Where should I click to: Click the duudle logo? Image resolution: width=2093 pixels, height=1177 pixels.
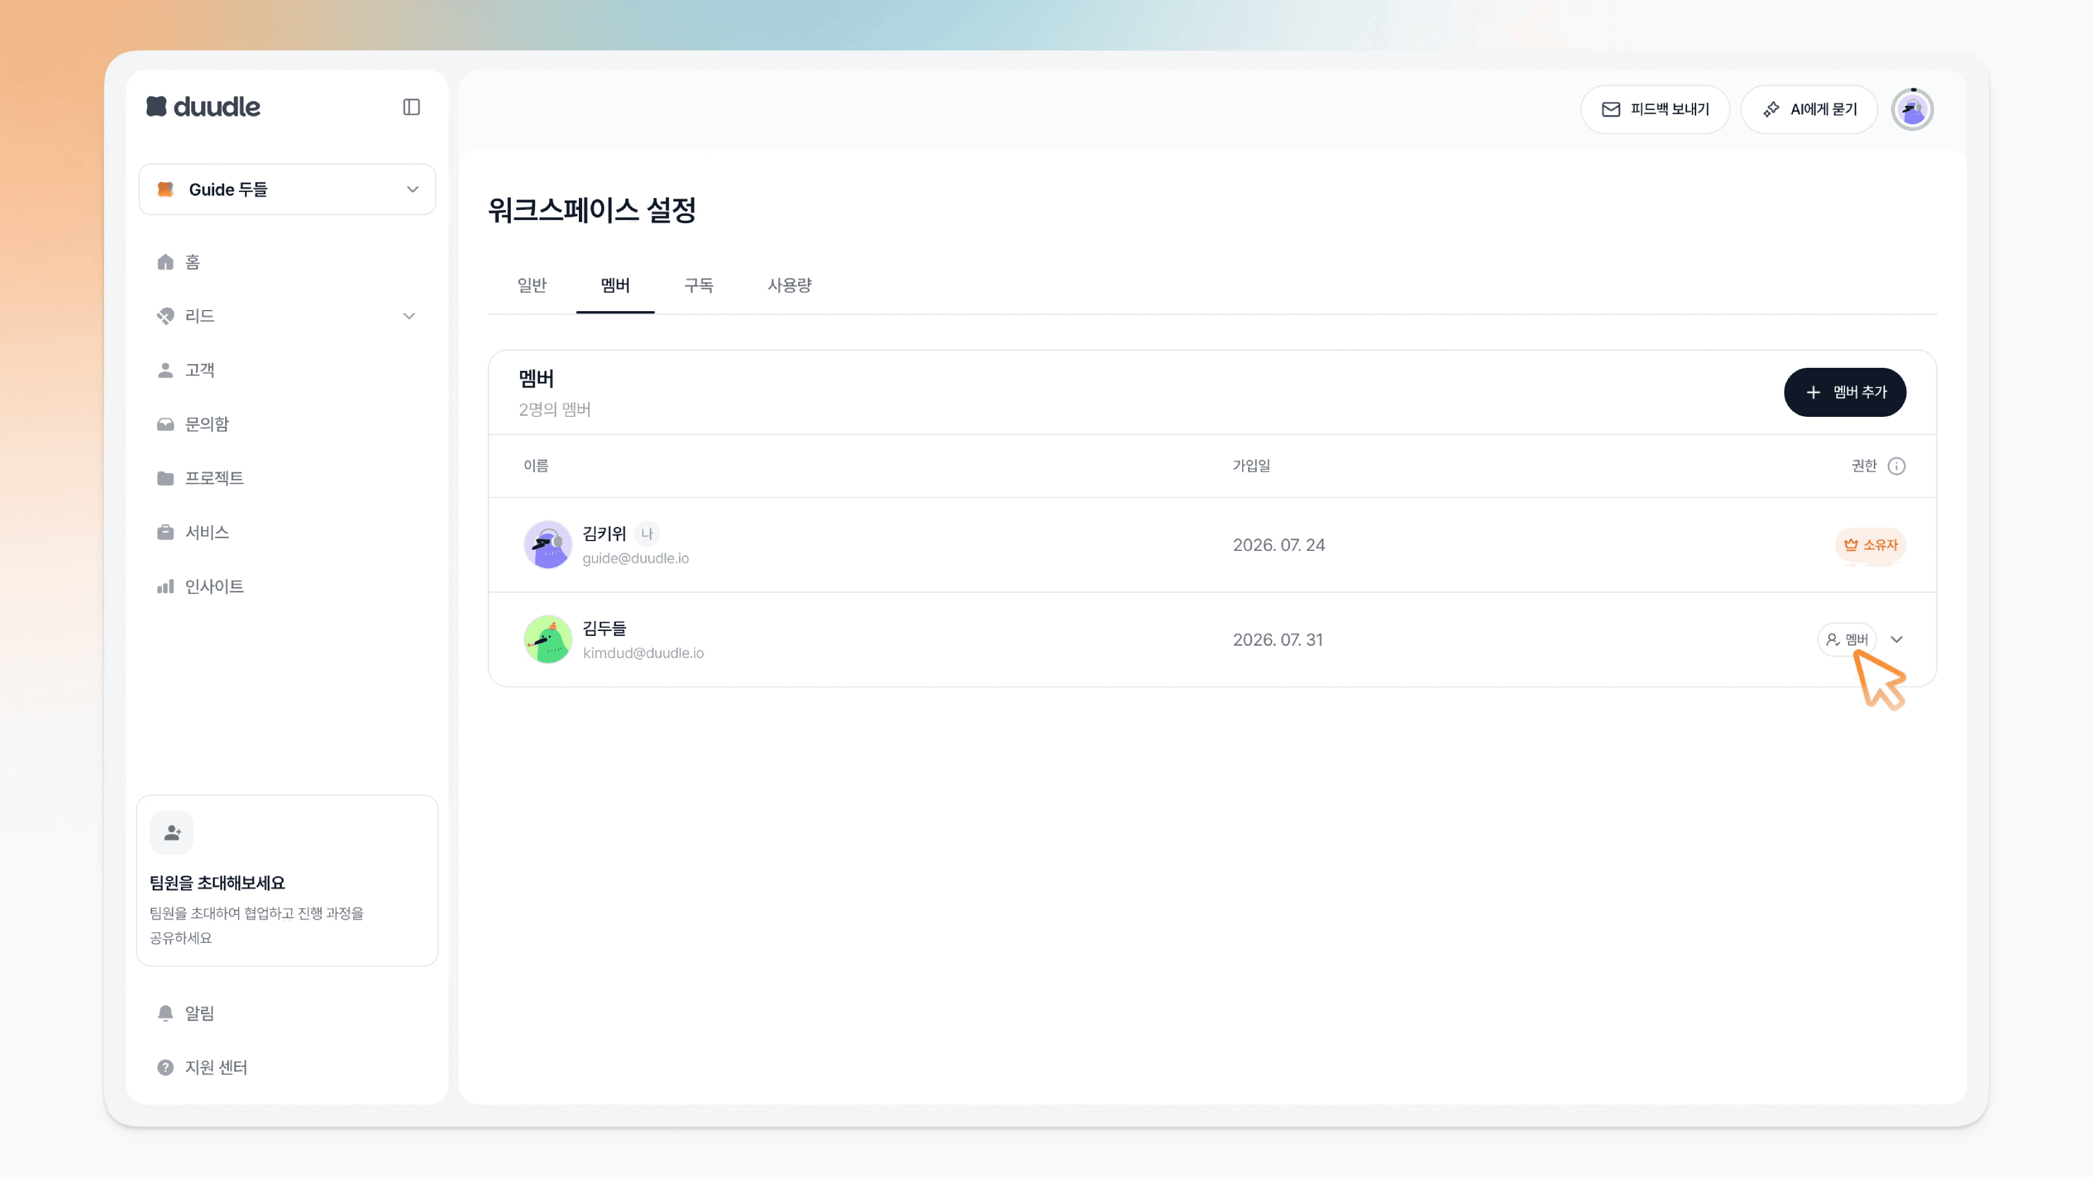203,106
